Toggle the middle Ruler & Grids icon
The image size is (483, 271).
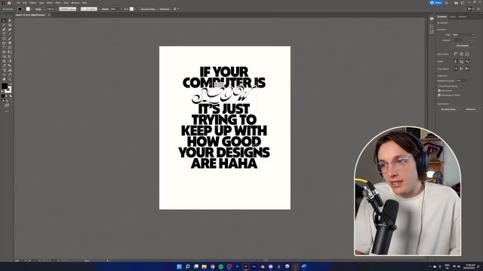461,53
